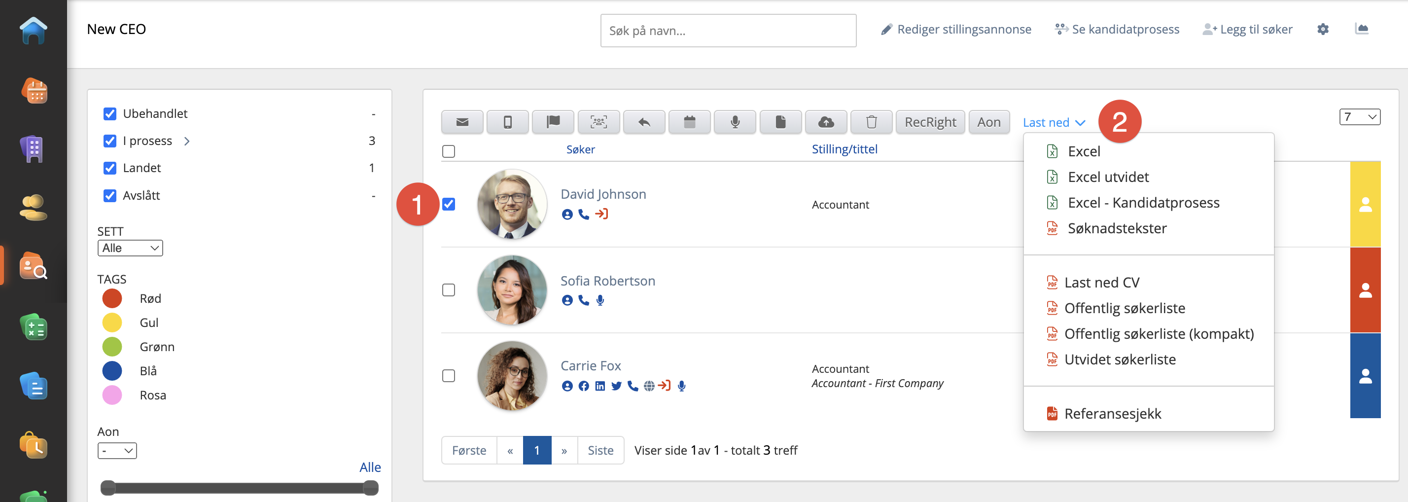
Task: Open the SETT dropdown showing Alle
Action: click(x=130, y=248)
